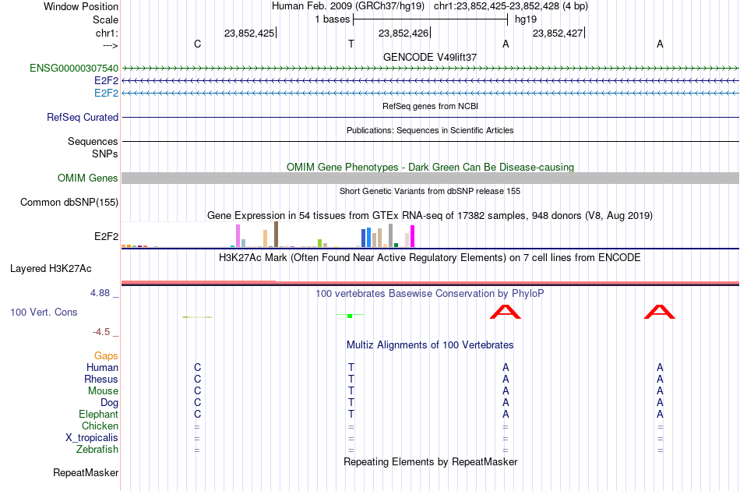The width and height of the screenshot is (740, 491).
Task: Click base 'C' in the Dog row
Action: (x=197, y=403)
